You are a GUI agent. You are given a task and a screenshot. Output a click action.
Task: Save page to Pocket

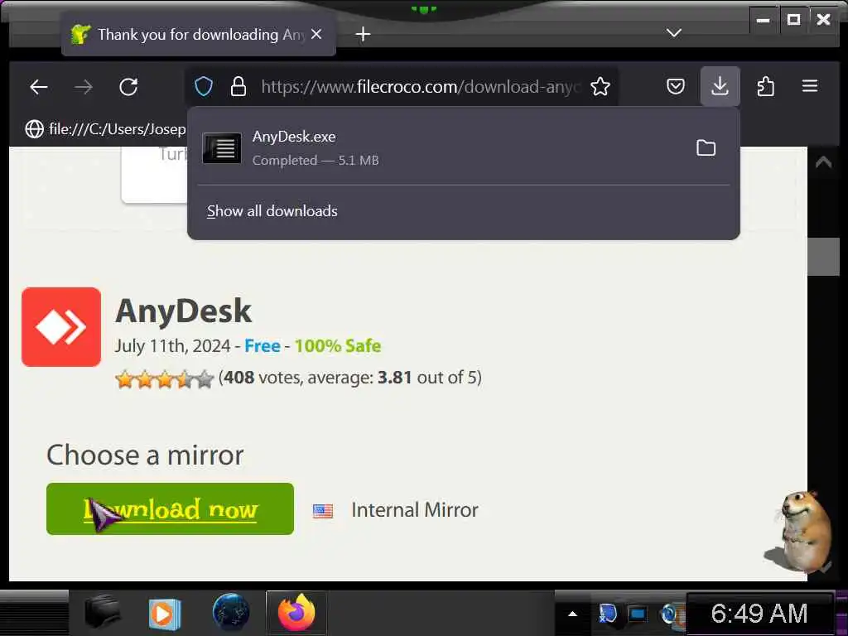(676, 86)
